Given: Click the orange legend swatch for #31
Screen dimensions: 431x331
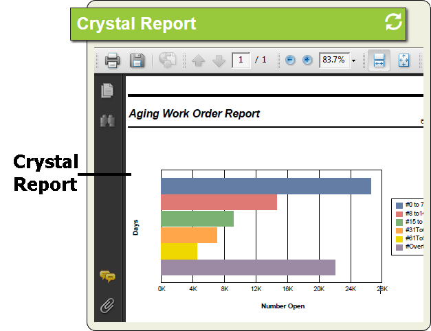Looking at the screenshot, I should pyautogui.click(x=399, y=231).
